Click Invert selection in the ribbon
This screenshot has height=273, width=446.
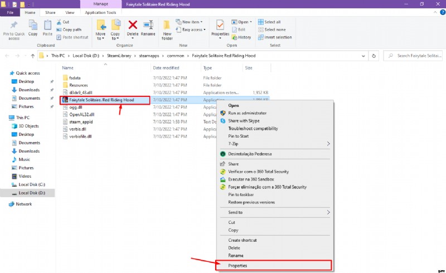coord(278,37)
